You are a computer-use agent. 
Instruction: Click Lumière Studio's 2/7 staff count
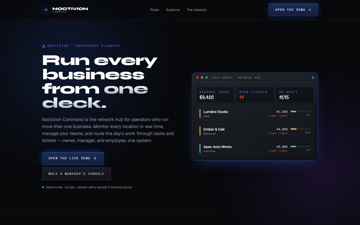point(308,115)
